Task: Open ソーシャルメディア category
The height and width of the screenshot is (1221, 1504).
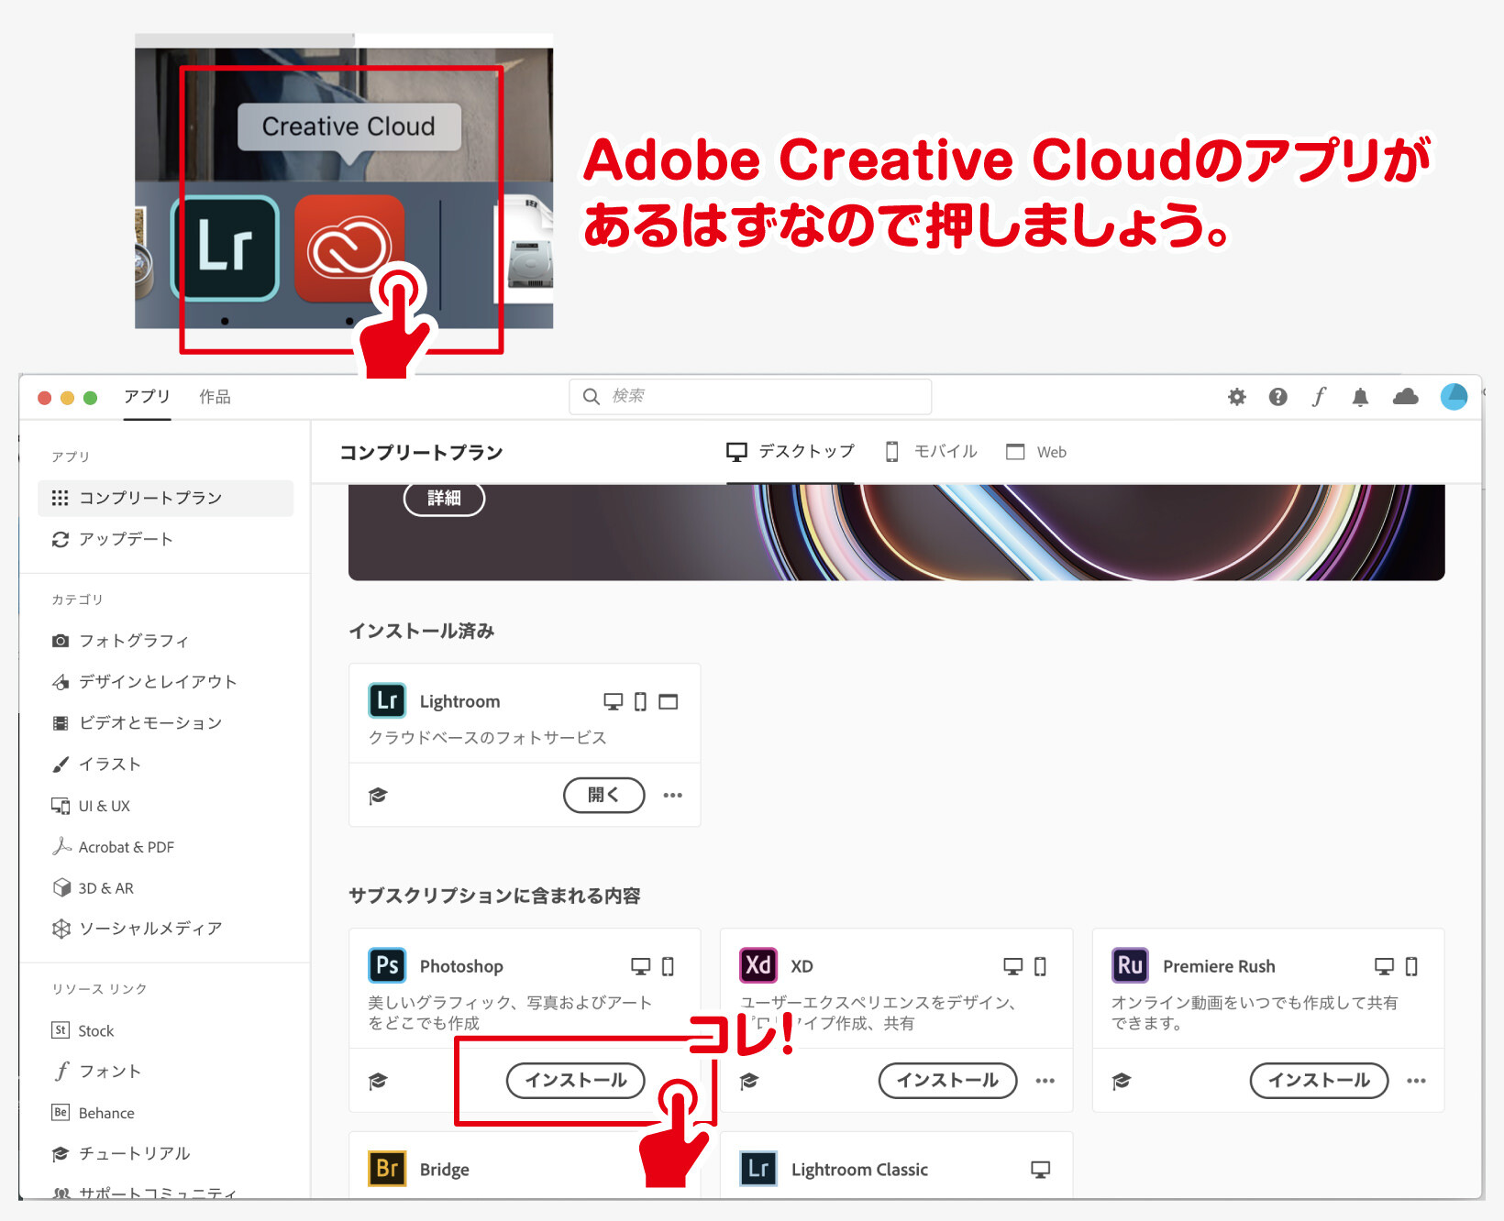Action: coord(137,929)
